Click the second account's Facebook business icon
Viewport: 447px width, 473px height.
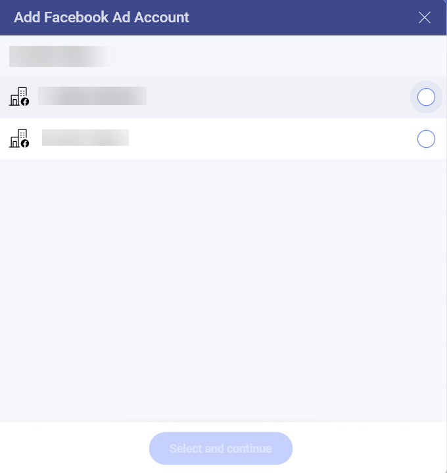click(x=19, y=139)
